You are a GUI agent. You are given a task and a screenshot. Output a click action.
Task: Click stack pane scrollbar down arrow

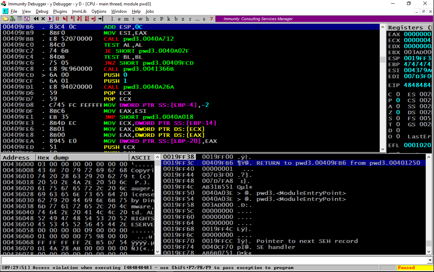pyautogui.click(x=429, y=251)
